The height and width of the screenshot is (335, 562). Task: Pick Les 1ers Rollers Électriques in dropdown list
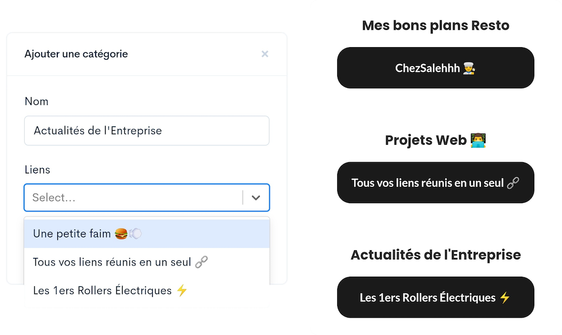147,290
